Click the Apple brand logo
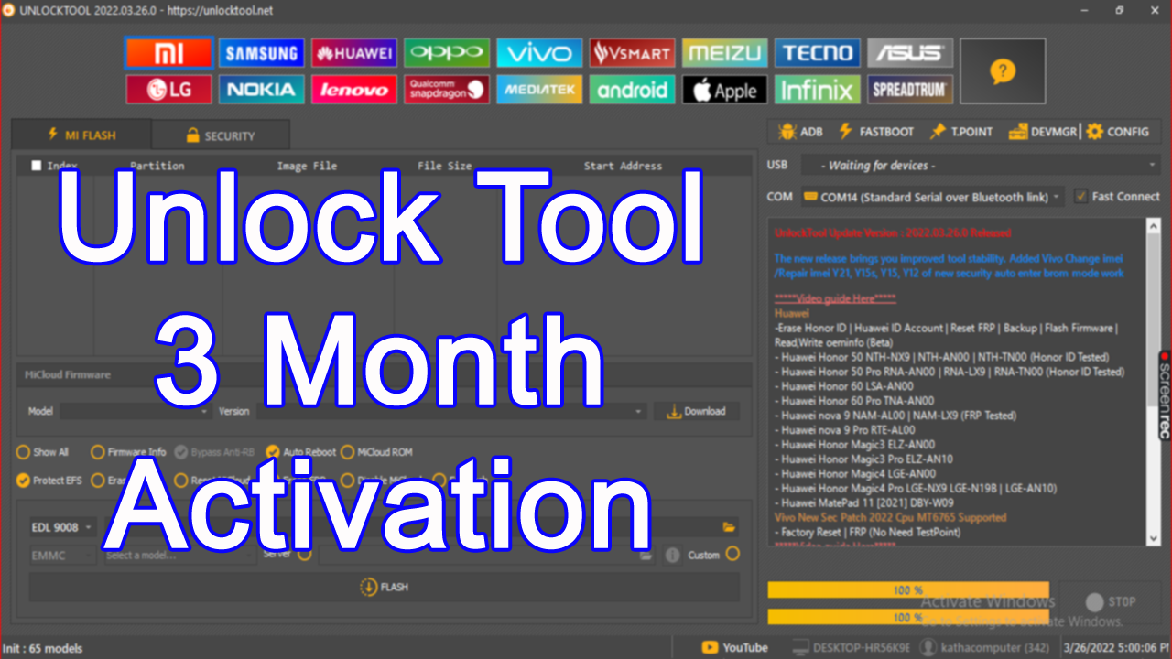 724,89
